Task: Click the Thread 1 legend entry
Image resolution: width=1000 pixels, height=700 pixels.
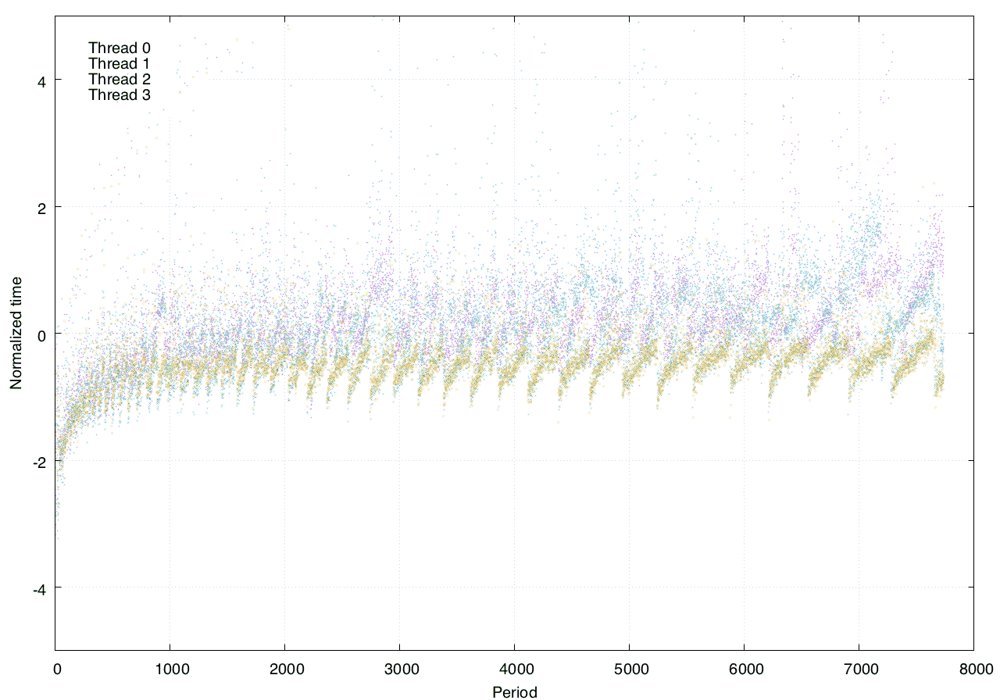Action: pyautogui.click(x=120, y=63)
